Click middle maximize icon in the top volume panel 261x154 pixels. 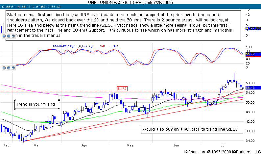[9, 37]
